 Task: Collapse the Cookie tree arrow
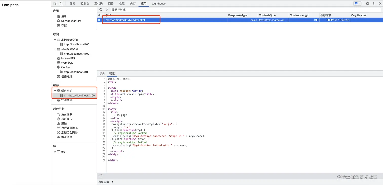tap(55, 67)
